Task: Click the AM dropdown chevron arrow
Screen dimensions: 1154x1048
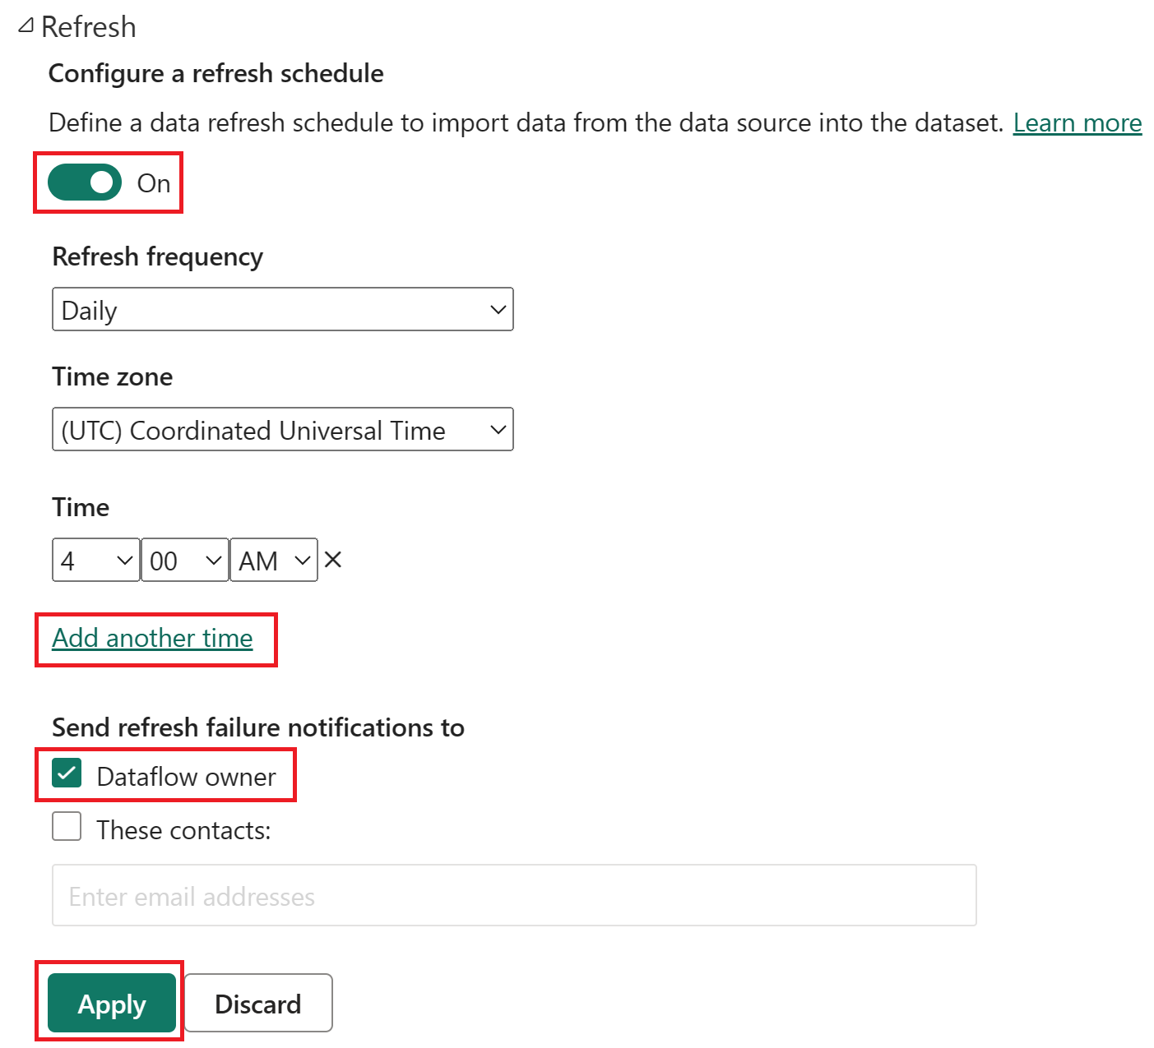Action: (x=300, y=560)
